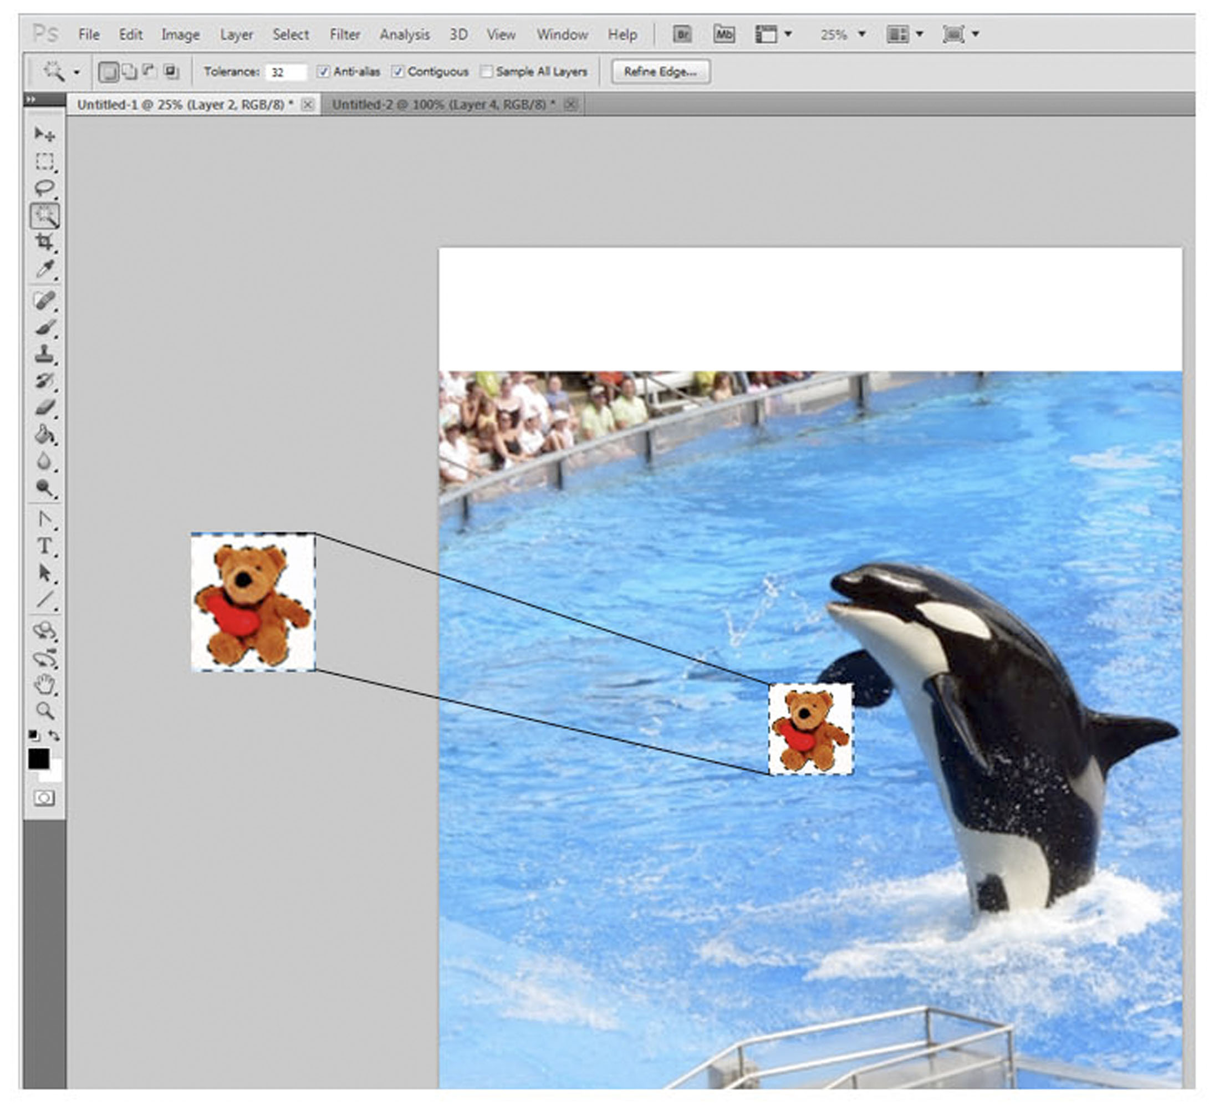Reset default foreground and background colors

(34, 735)
